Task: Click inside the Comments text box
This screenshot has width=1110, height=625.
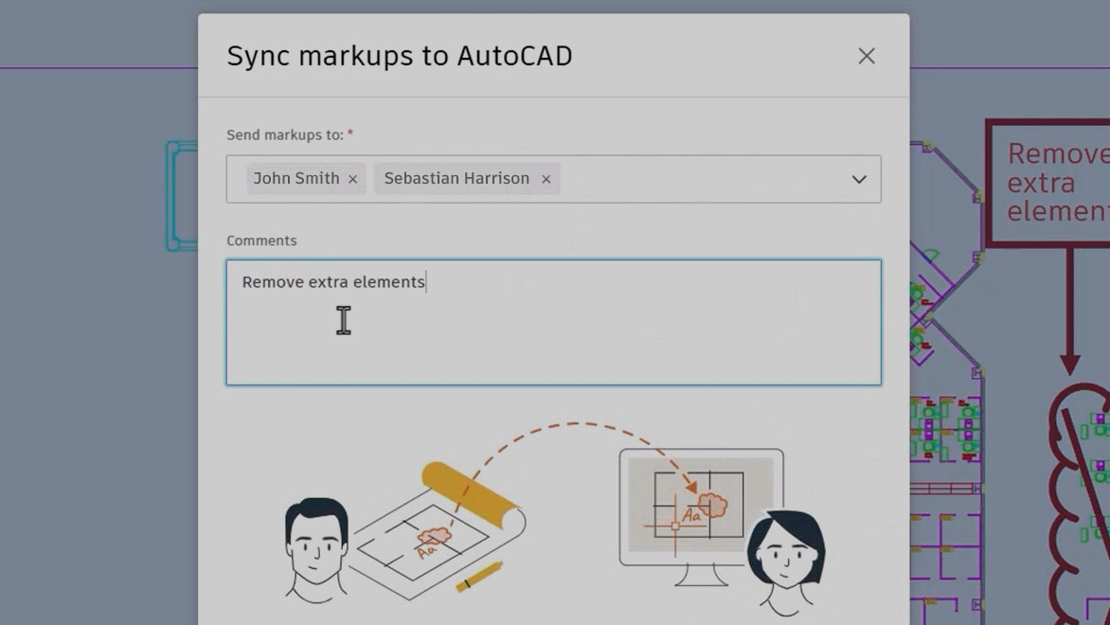Action: pos(554,322)
